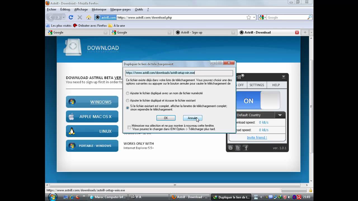Click the Annuler button

[192, 118]
